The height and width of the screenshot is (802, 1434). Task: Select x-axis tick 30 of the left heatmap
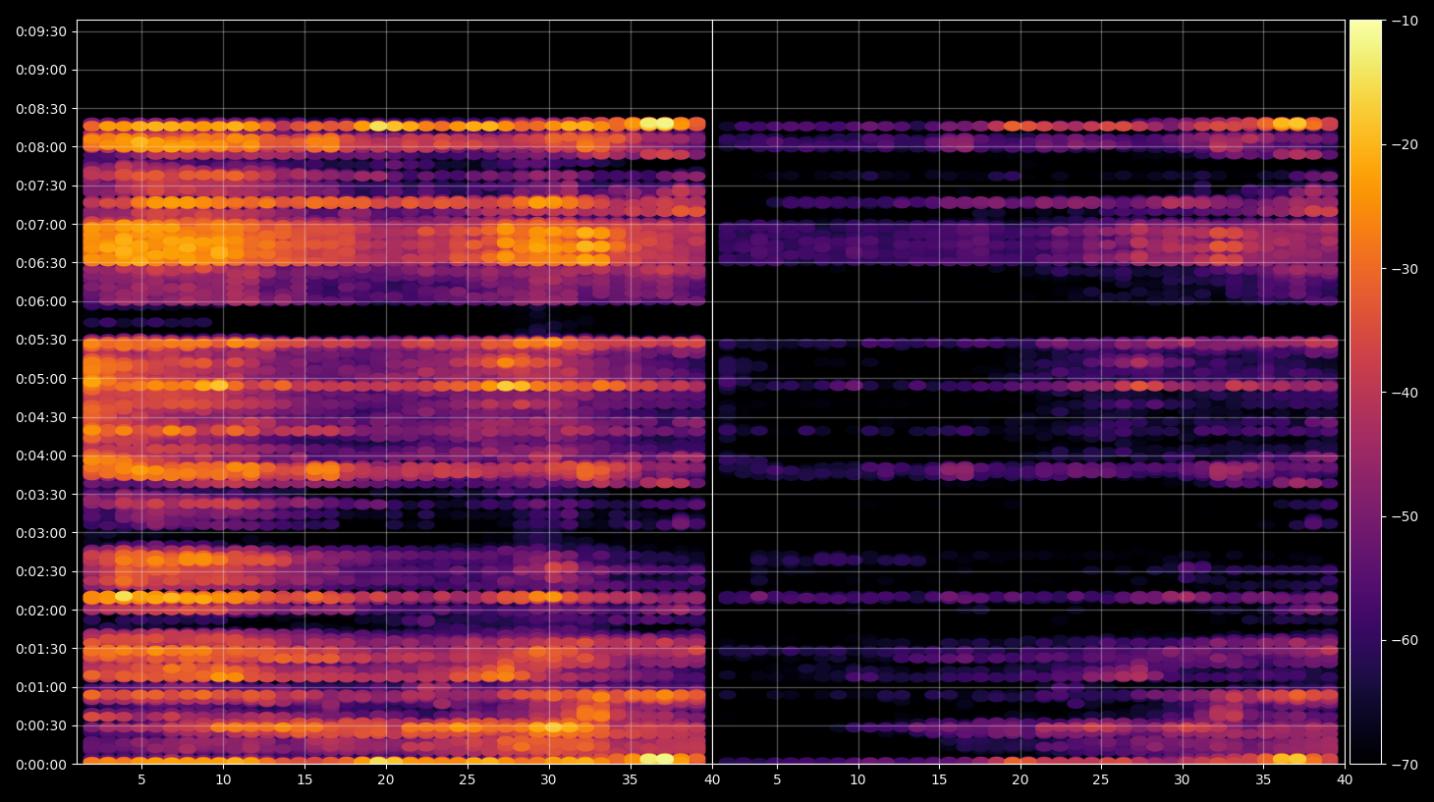tap(548, 780)
